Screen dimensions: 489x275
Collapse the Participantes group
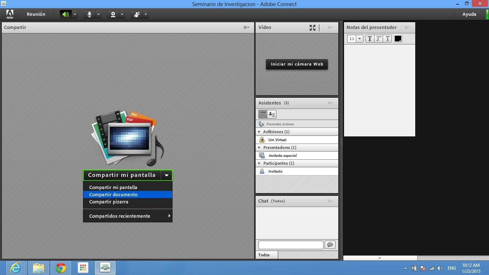[260, 163]
